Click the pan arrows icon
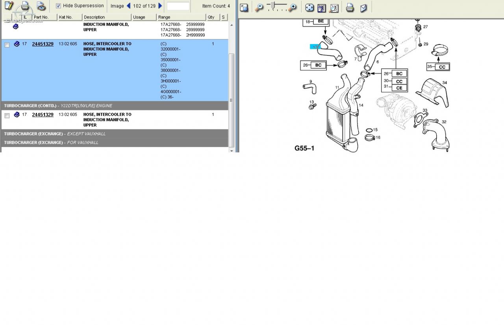Image resolution: width=504 pixels, height=326 pixels. pos(310,7)
